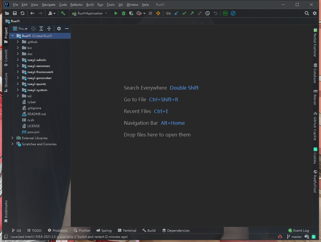Click the IDEA update notification message
Image resolution: width=321 pixels, height=242 pixels.
click(69, 237)
